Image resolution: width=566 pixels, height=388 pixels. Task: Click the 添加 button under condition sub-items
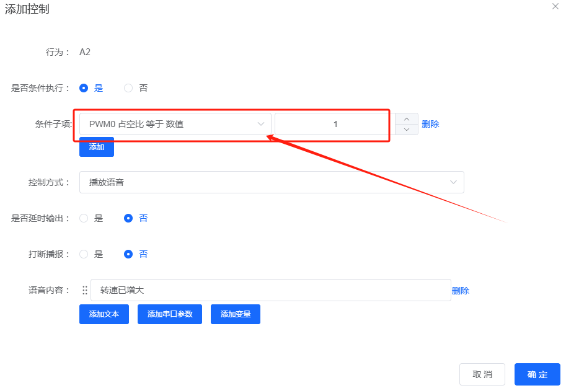[96, 147]
